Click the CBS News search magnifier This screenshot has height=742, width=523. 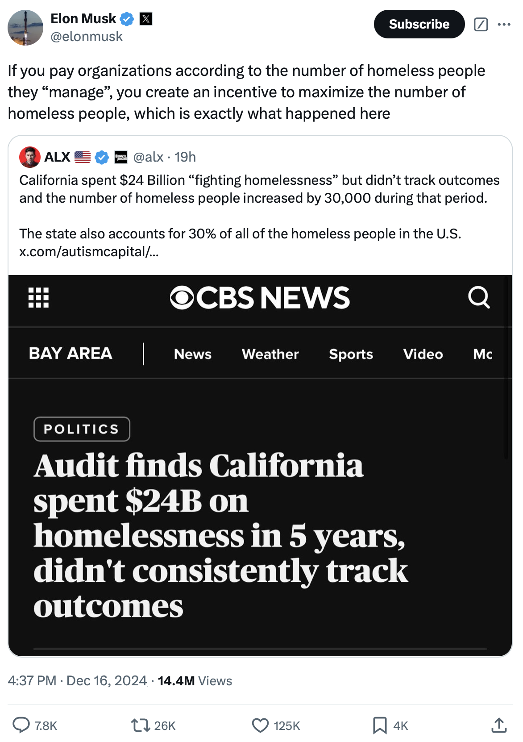pos(479,297)
